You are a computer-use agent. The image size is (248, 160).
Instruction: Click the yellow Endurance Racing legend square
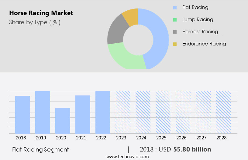(175, 44)
